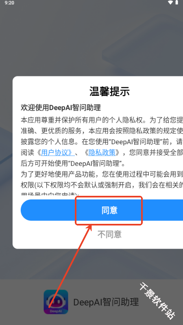Image resolution: width=183 pixels, height=325 pixels.
Task: Tap the battery status icon
Action: tap(176, 2)
